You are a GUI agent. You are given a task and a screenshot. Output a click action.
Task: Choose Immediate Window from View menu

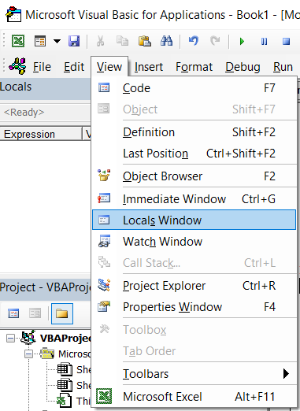(194, 199)
